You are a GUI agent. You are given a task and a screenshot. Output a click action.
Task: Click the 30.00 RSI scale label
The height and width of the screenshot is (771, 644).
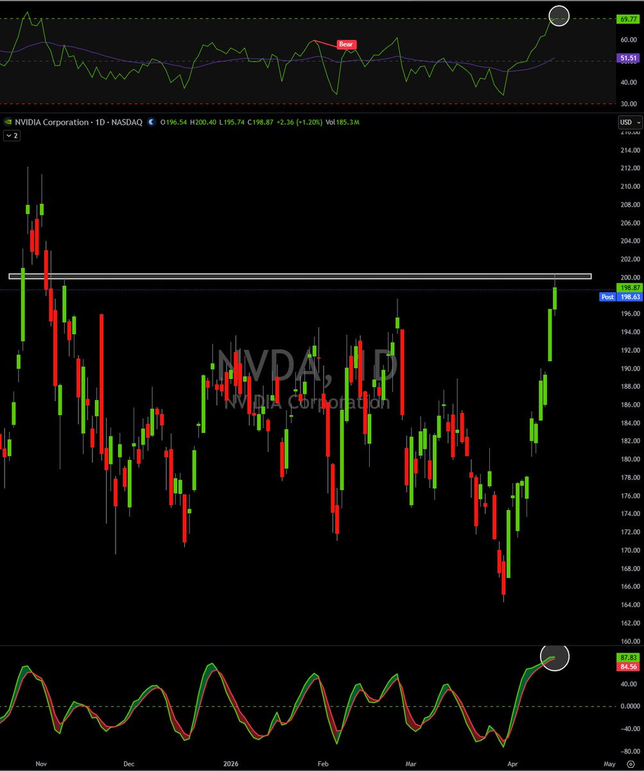[x=630, y=103]
